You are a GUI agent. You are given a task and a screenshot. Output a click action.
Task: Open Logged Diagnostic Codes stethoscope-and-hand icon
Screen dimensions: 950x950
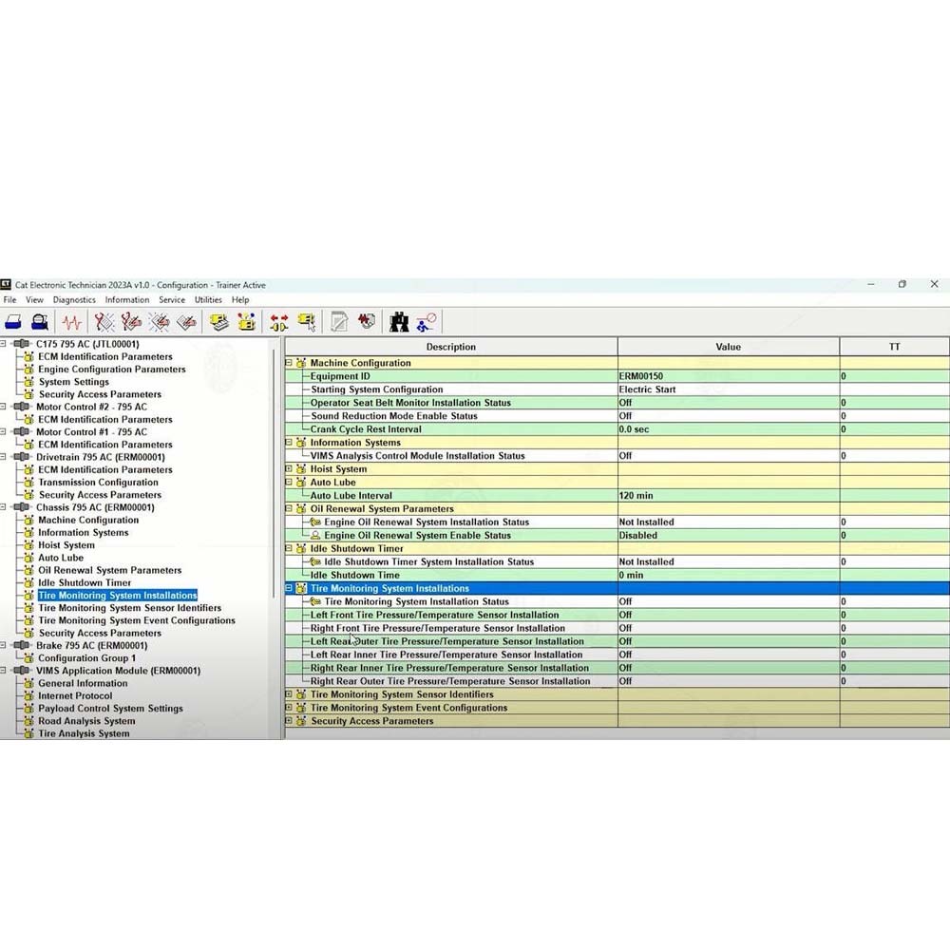point(131,322)
